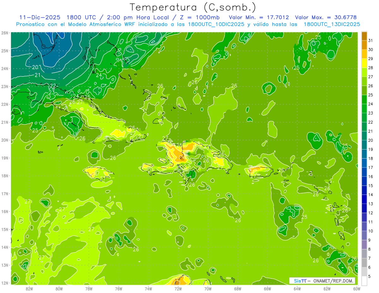Screen dimensions: 379x293
Task: Pick the gray swatch between 6 and 7
Action: tap(364, 262)
